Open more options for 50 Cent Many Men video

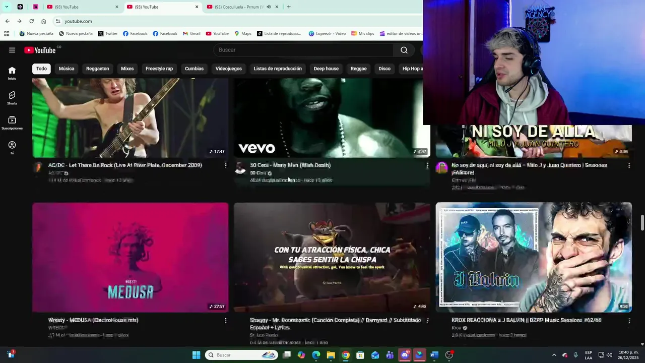[x=427, y=165]
